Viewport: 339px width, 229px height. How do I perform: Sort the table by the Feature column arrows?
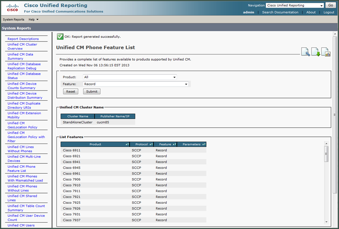[175, 144]
